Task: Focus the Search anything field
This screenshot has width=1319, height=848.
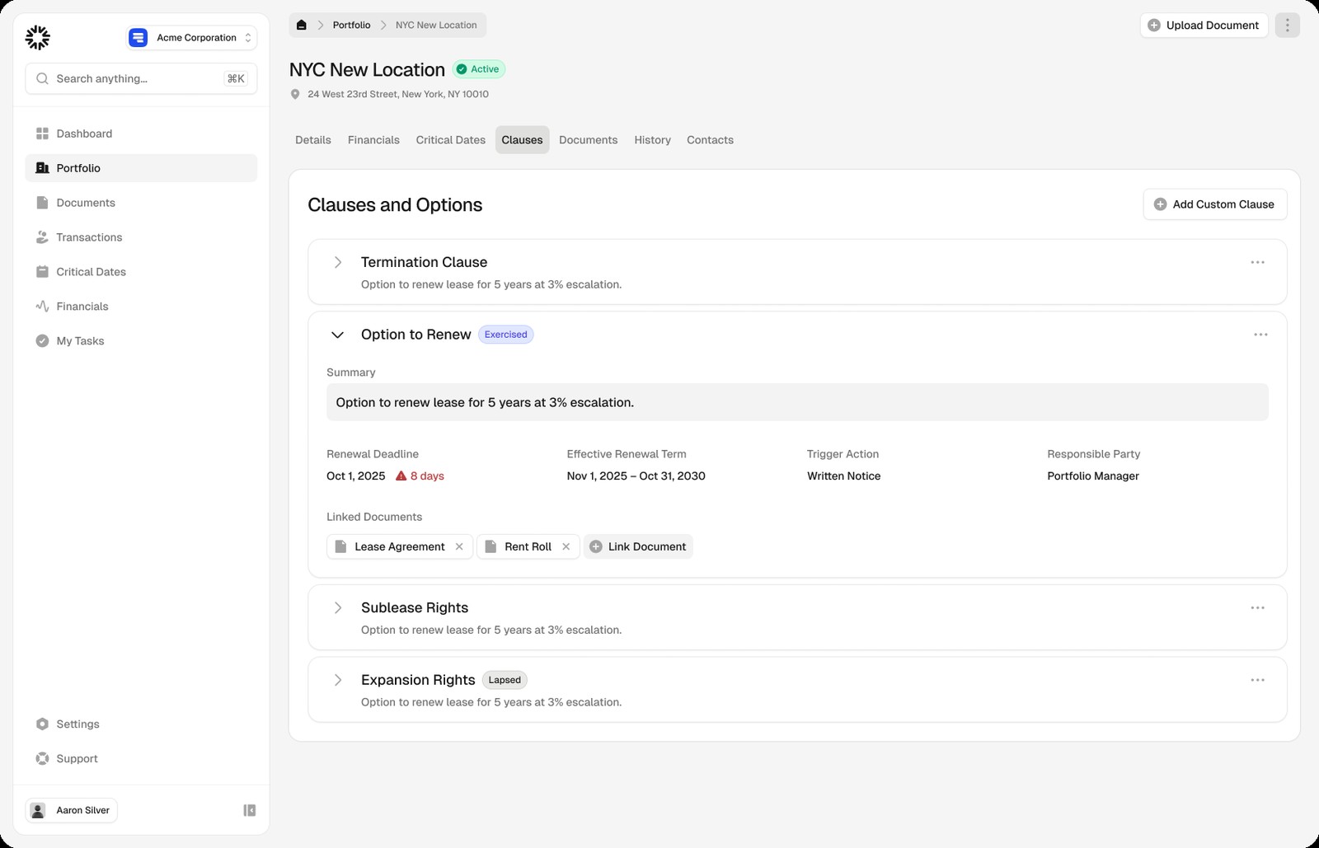Action: [141, 78]
